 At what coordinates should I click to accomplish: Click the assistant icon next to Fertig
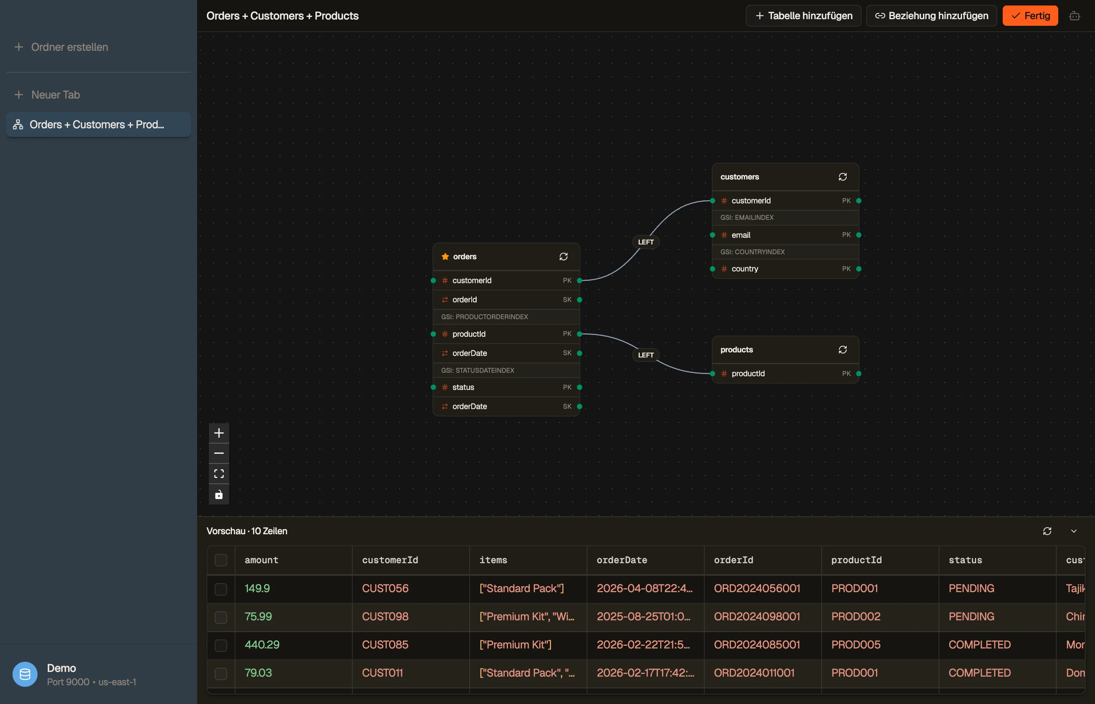click(x=1074, y=16)
